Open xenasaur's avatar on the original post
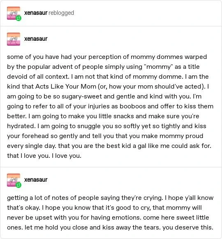Viewport: 222px width, 239px height. pyautogui.click(x=14, y=39)
